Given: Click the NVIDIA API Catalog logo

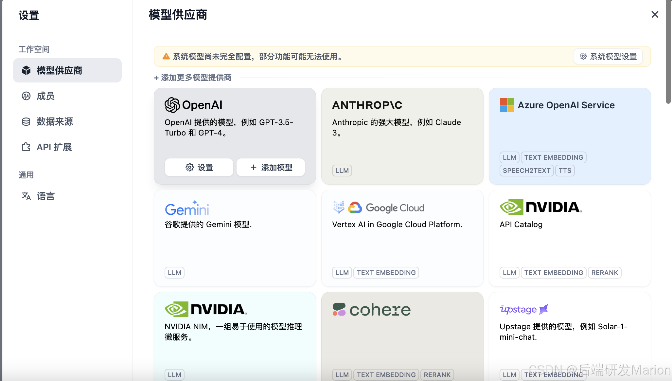Looking at the screenshot, I should pyautogui.click(x=541, y=207).
